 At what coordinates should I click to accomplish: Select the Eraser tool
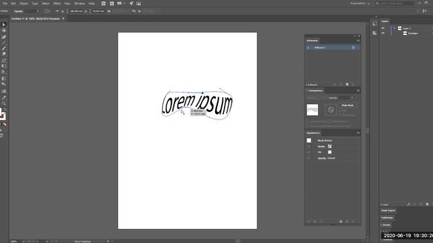coord(3,54)
